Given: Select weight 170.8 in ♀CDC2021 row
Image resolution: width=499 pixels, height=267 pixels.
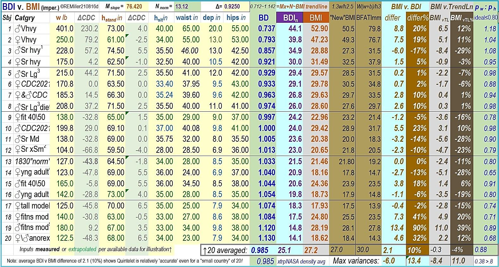Looking at the screenshot, I should tap(65, 84).
